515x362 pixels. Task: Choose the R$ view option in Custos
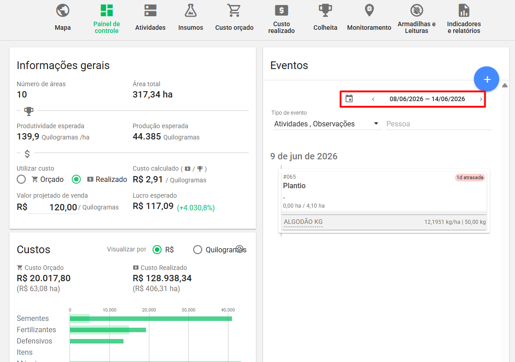click(157, 250)
